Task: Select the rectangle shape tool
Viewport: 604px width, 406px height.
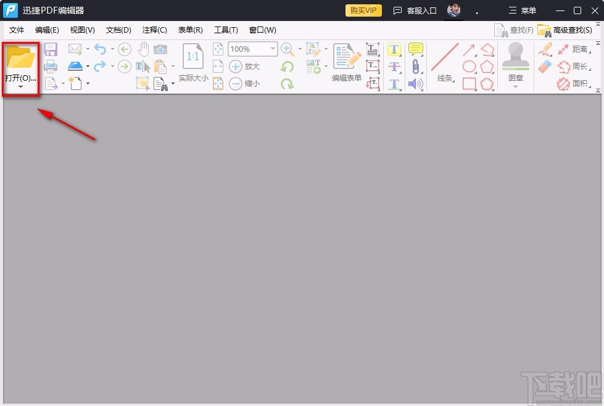Action: click(468, 83)
